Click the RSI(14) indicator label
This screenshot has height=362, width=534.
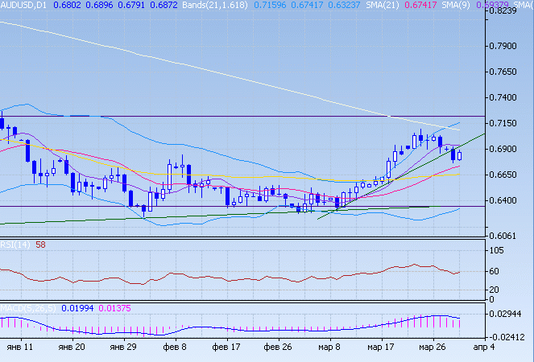click(15, 244)
